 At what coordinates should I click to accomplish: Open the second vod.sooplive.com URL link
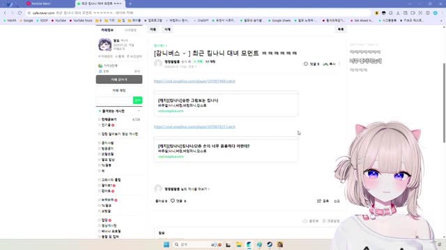pos(194,126)
